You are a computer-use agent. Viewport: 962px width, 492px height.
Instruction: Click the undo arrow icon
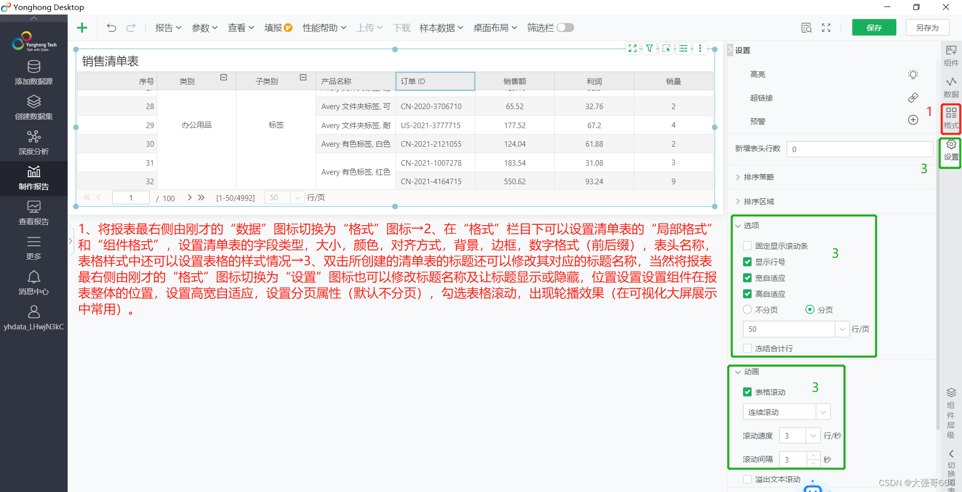coord(111,28)
